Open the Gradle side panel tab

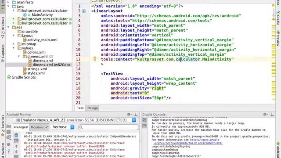278,18
